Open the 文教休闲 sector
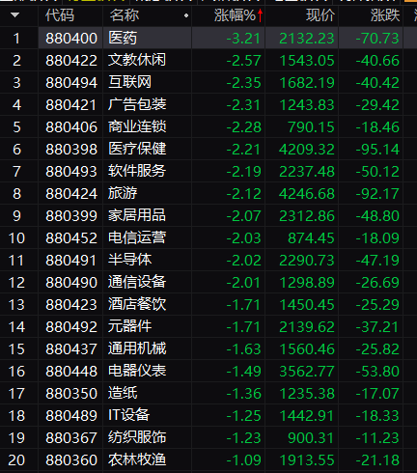417x473 pixels. (x=137, y=60)
